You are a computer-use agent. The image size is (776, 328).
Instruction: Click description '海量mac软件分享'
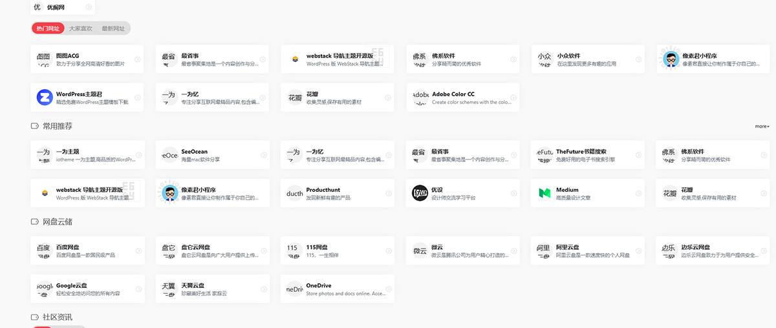[200, 159]
